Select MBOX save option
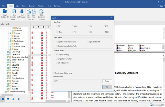The image size is (165, 107). click(x=106, y=32)
